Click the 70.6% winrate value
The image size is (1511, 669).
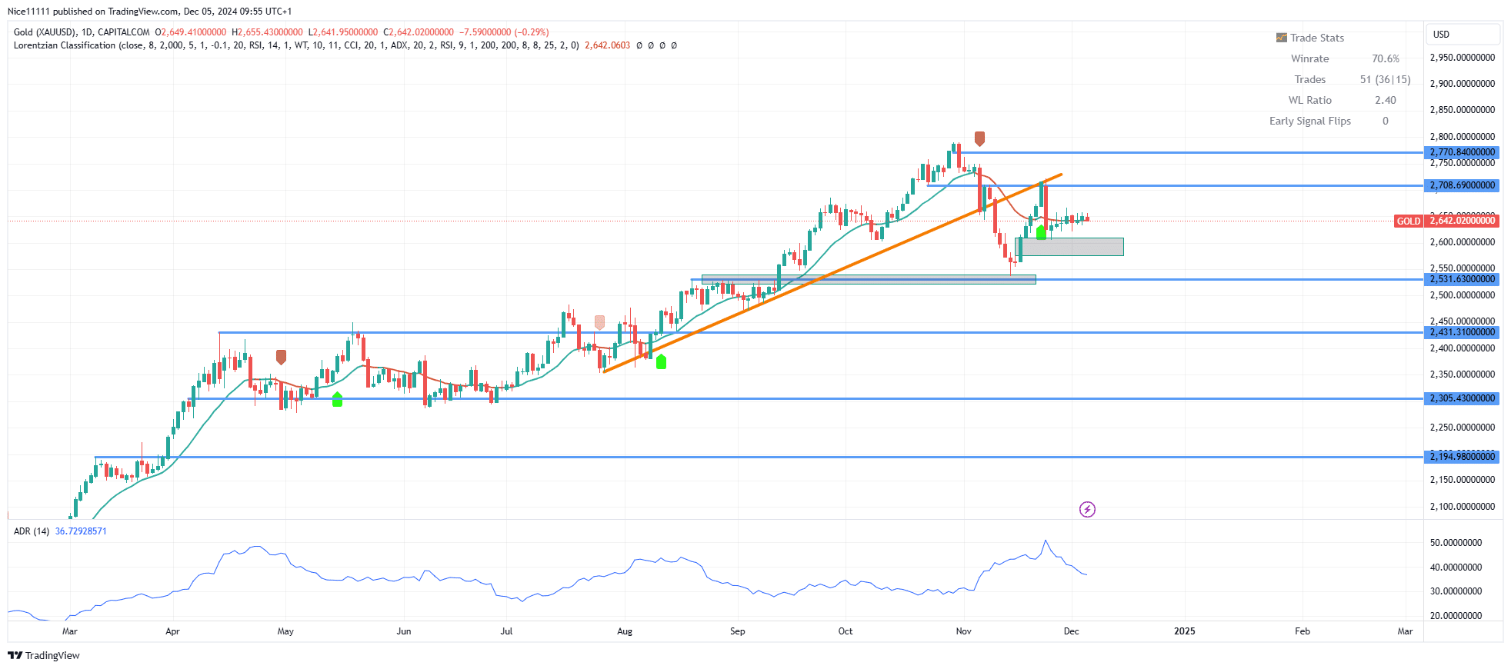pyautogui.click(x=1386, y=58)
